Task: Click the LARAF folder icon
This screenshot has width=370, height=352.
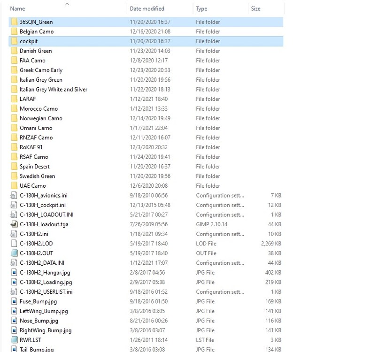Action: click(14, 99)
